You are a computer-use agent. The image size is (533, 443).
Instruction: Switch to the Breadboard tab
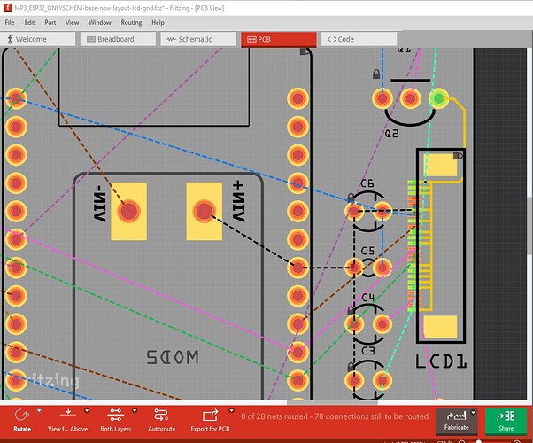(x=115, y=39)
